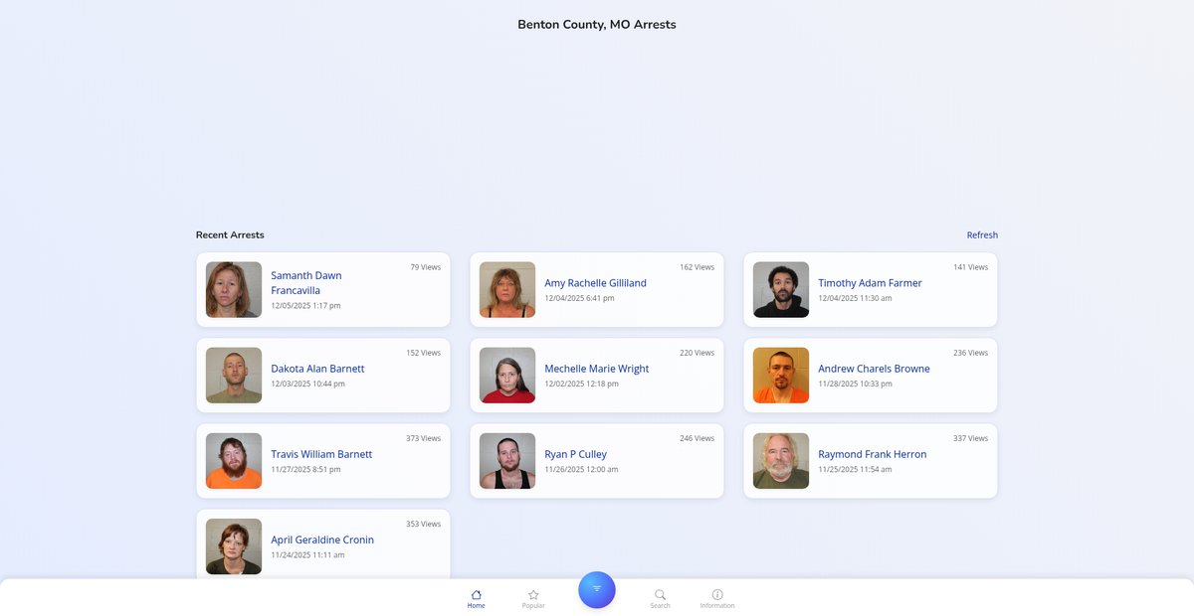Click the '236 Views' count

click(x=971, y=353)
